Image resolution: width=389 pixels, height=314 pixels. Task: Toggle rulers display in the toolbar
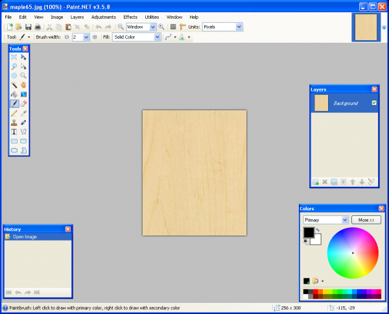(182, 27)
